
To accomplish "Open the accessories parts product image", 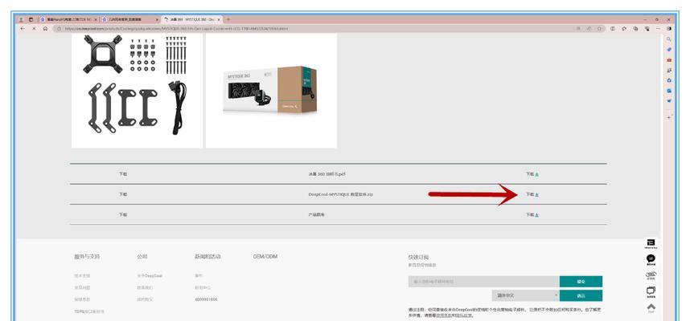I will (138, 90).
